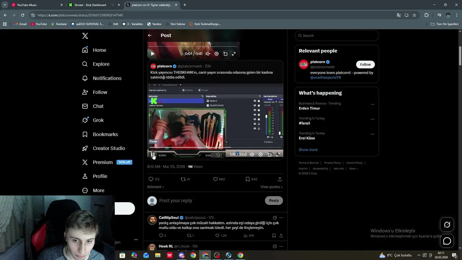Open WPS Office from the taskbar
The image size is (462, 260).
pos(170,255)
